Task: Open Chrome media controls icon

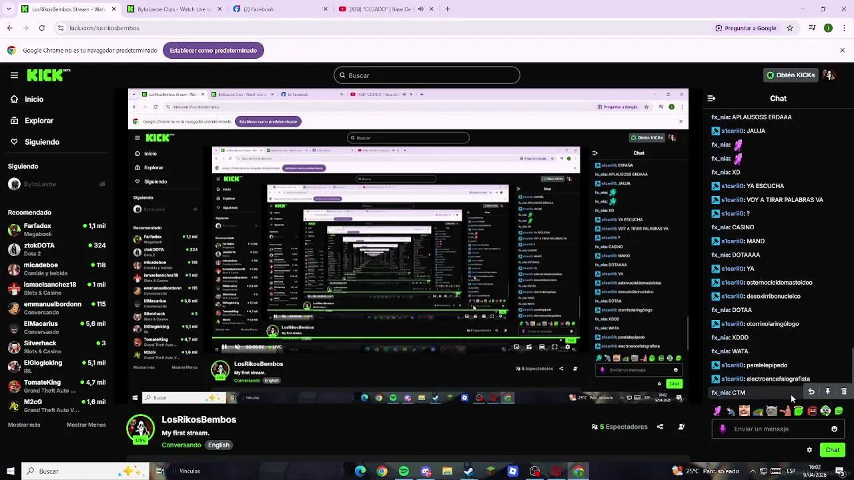Action: tap(812, 28)
